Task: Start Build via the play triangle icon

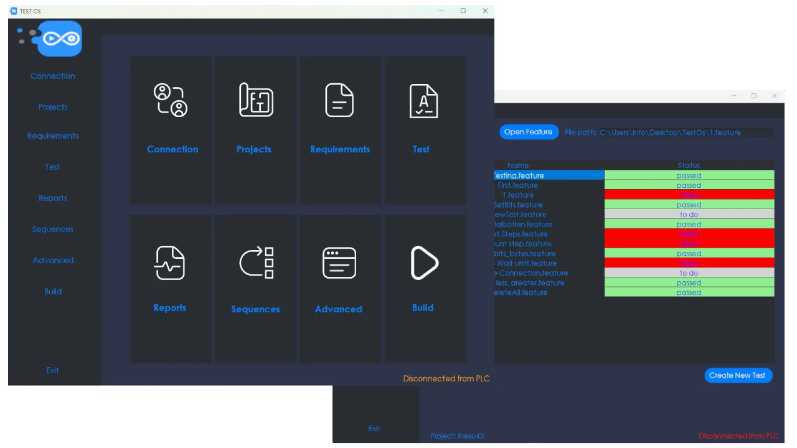Action: tap(425, 263)
